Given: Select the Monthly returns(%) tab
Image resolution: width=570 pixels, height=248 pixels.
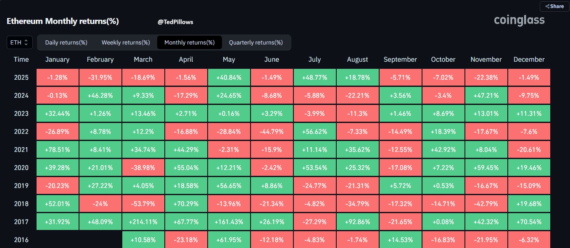Looking at the screenshot, I should tap(189, 42).
